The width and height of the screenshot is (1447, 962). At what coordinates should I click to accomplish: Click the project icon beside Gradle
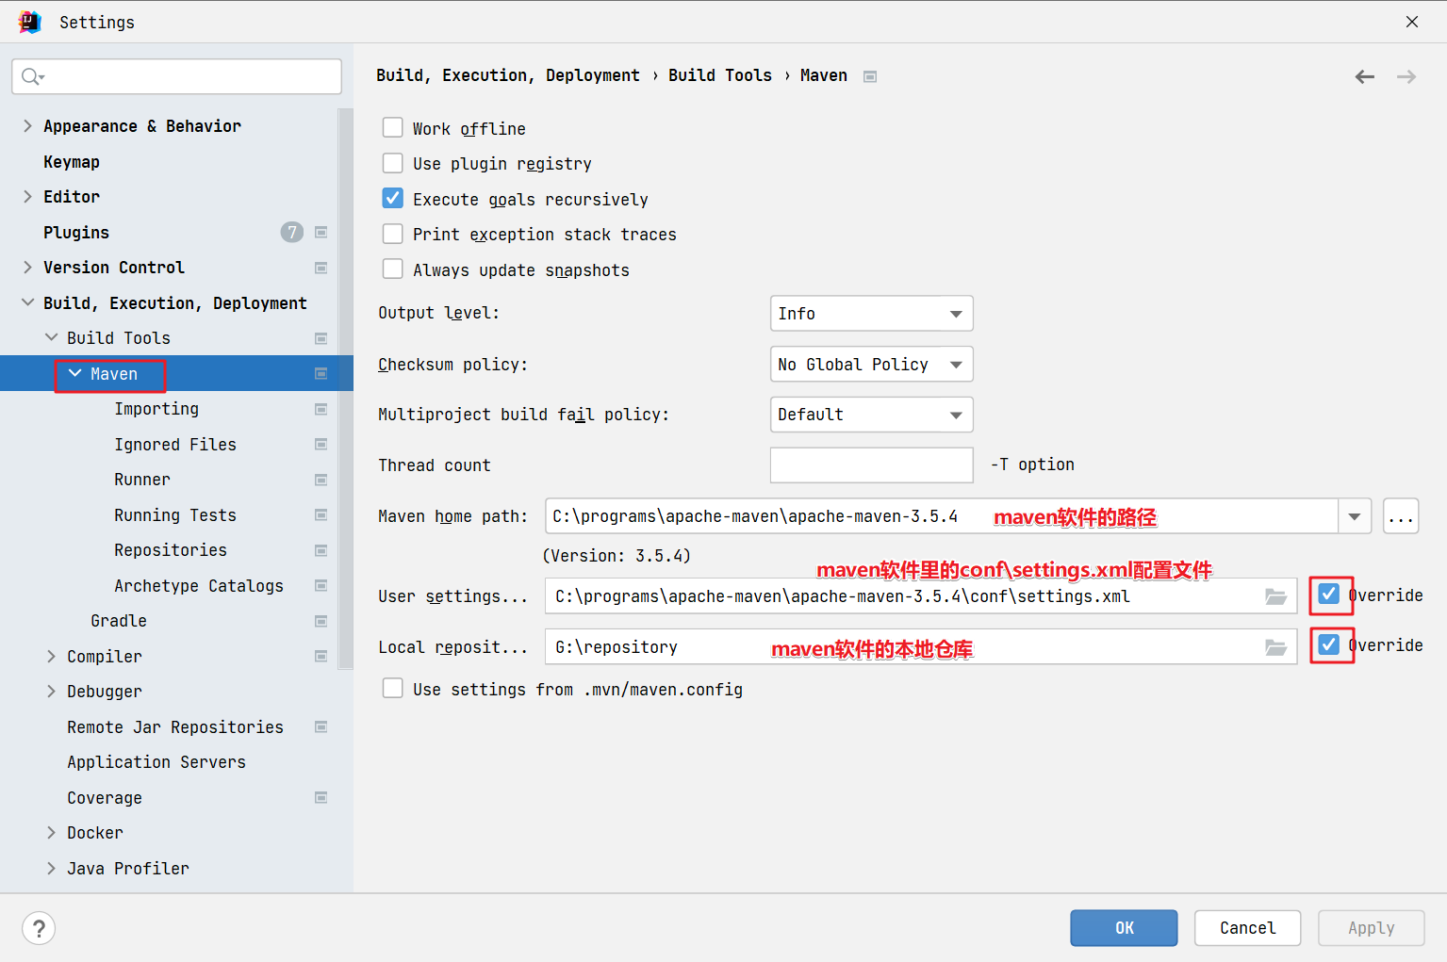tap(321, 621)
